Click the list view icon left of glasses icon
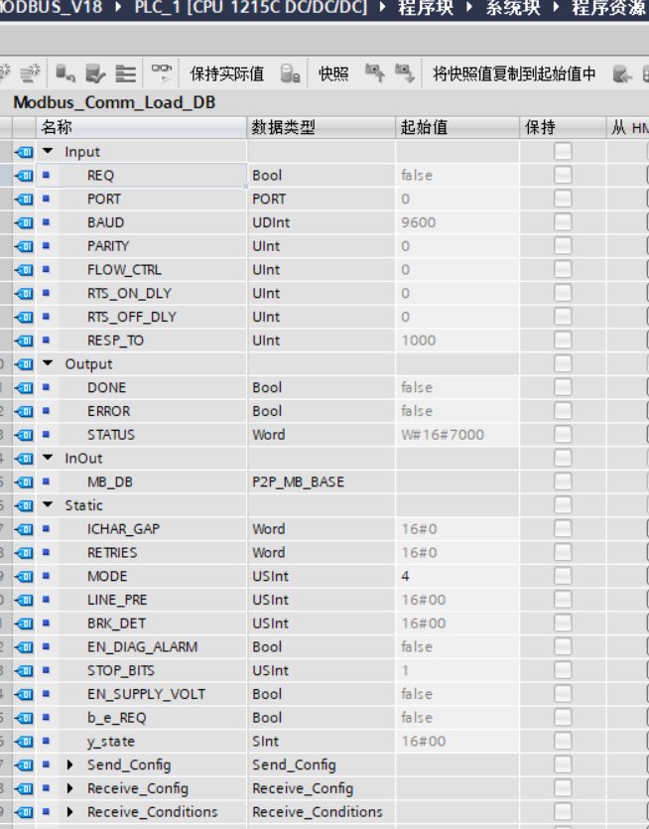Screen dimensions: 649x829 126,73
